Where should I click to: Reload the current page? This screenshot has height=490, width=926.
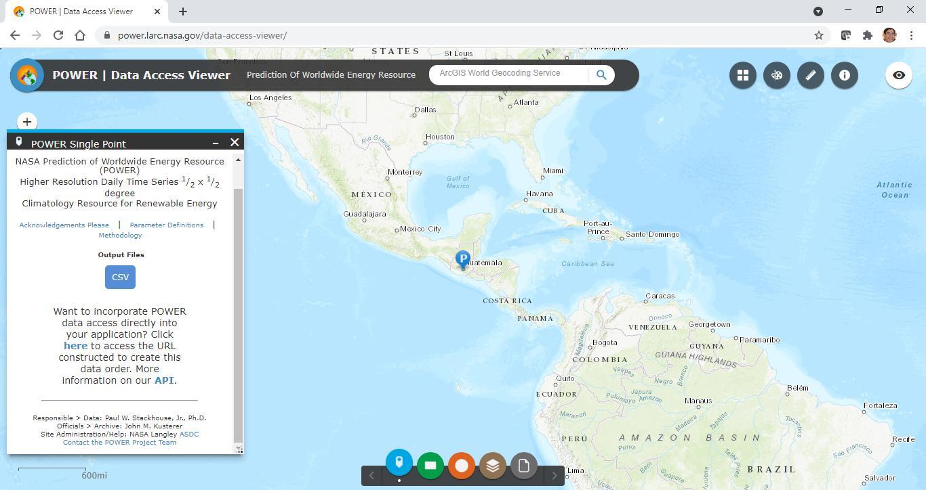point(58,35)
